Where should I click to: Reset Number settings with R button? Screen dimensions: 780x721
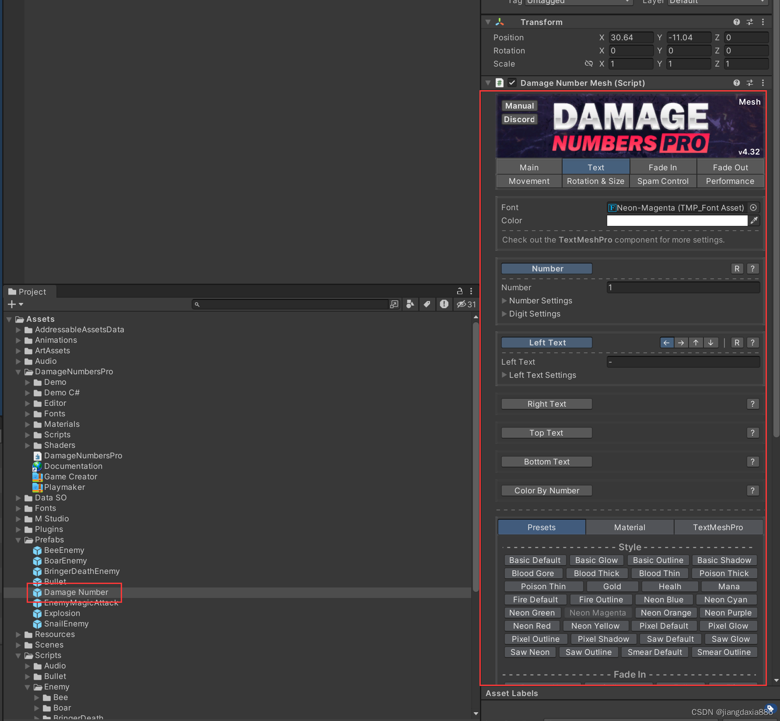737,268
